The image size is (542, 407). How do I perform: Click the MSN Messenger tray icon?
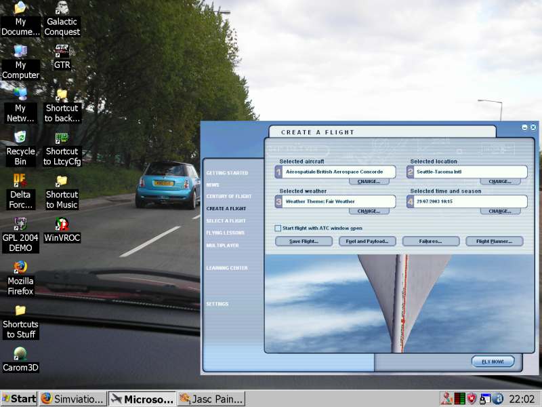click(x=446, y=399)
